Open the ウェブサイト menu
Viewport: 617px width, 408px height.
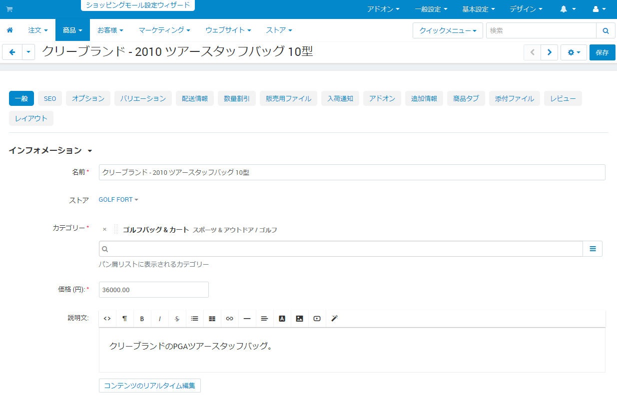pos(228,30)
